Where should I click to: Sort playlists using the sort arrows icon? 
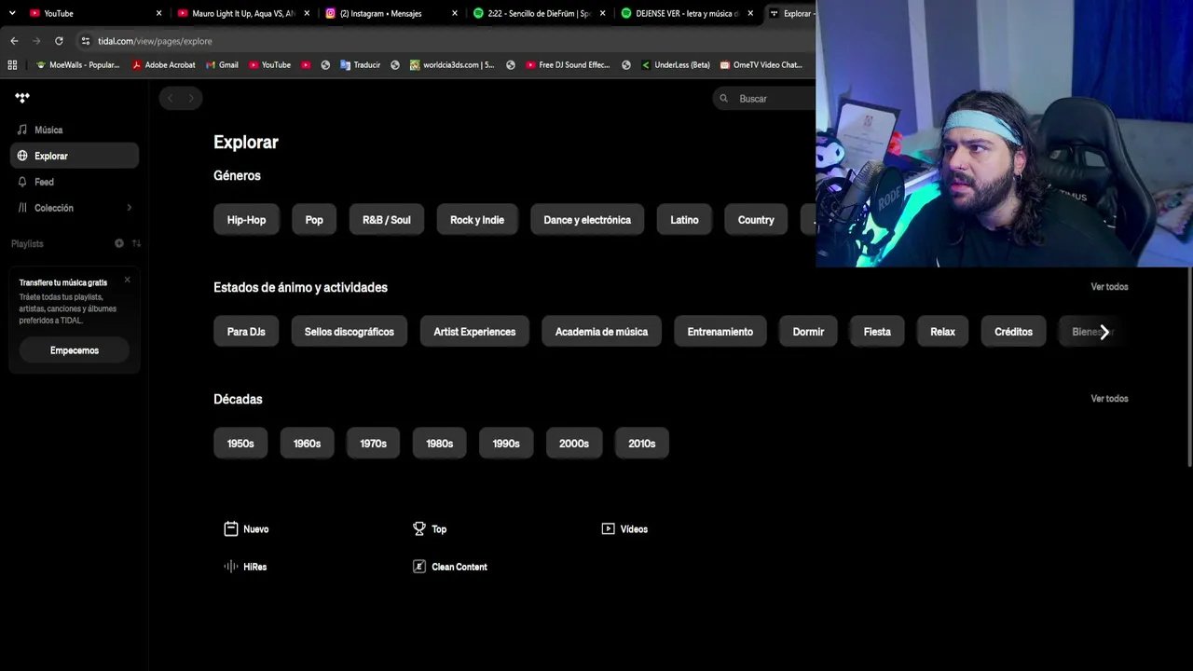point(136,243)
